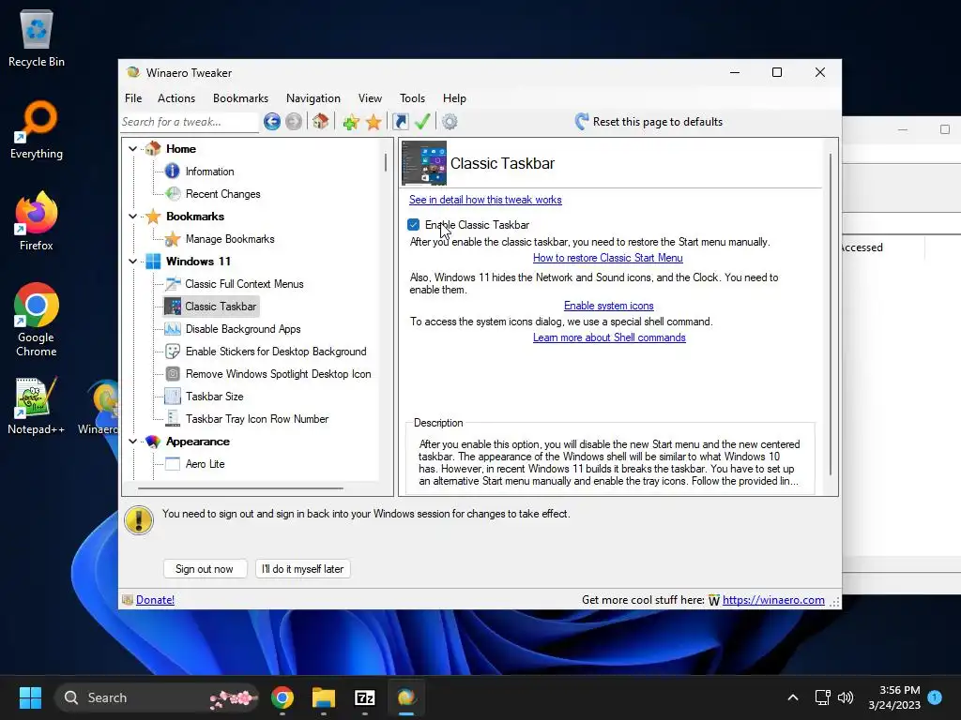Click I'll do it myself later button
The image size is (961, 720).
(x=303, y=569)
